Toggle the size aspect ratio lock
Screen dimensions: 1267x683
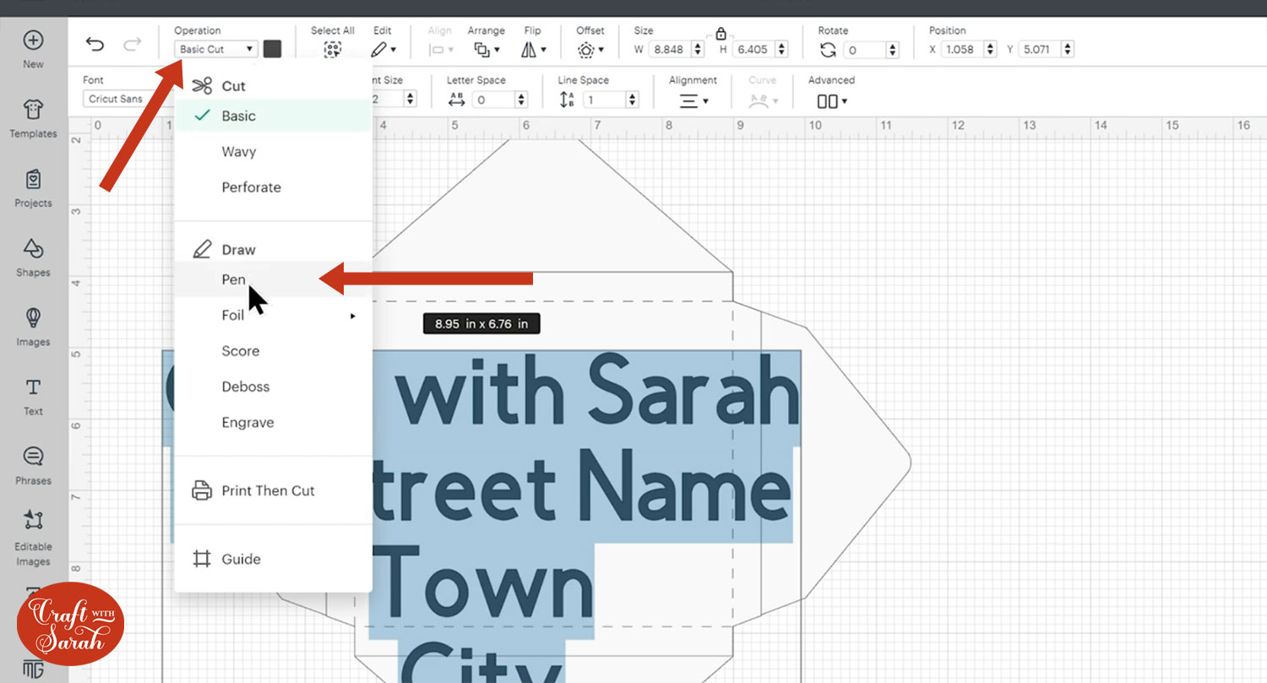[x=721, y=34]
